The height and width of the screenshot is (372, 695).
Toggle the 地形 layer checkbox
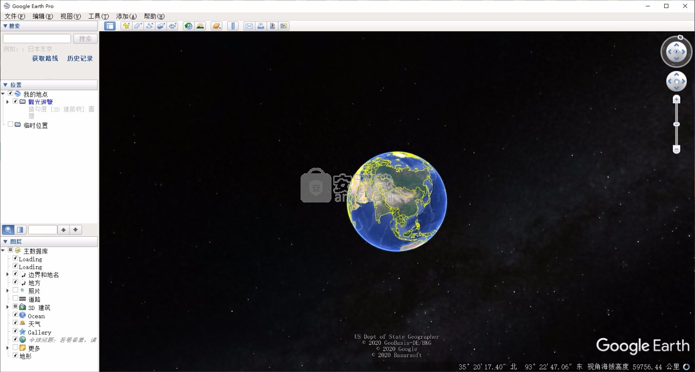[15, 356]
